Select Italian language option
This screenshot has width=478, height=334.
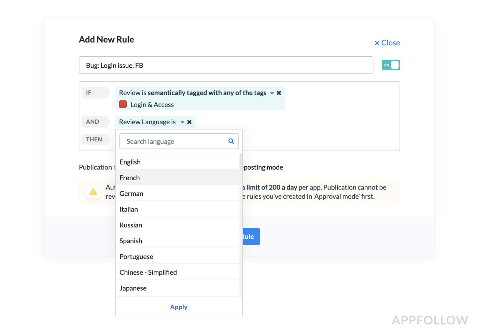tap(129, 209)
